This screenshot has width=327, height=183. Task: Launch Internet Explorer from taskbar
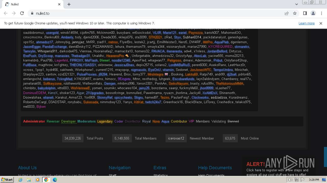(20, 180)
